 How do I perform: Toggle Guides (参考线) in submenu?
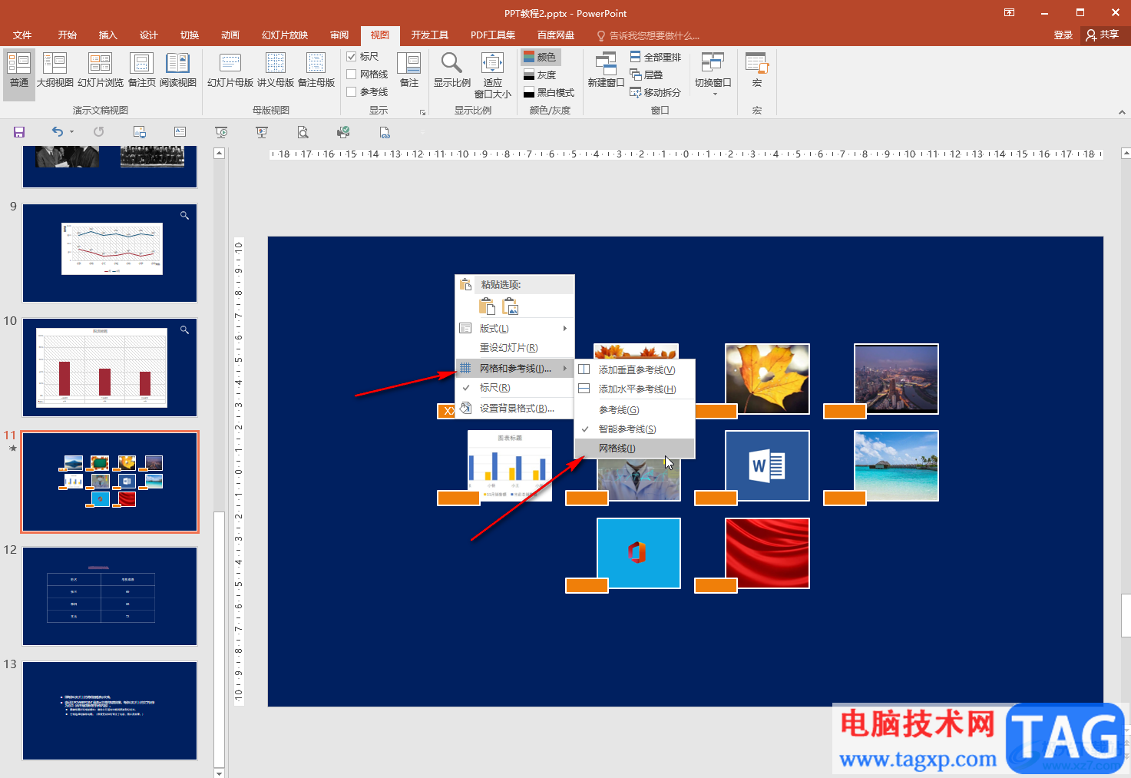[x=635, y=410]
